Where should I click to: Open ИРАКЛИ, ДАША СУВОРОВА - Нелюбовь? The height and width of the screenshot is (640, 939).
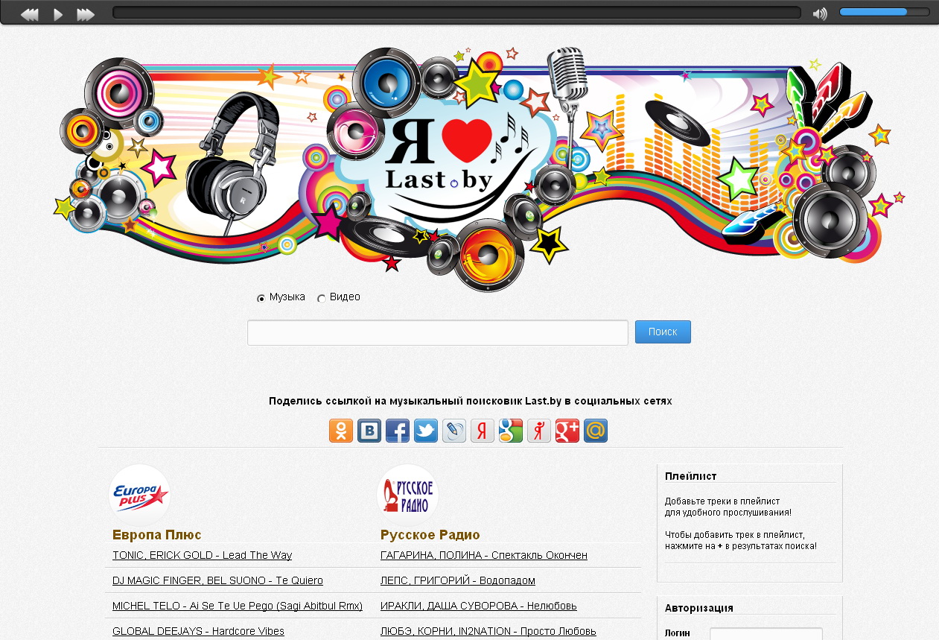click(479, 606)
